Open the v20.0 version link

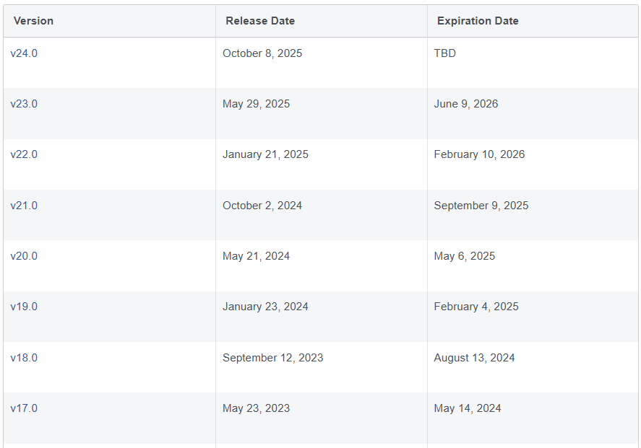tap(24, 256)
